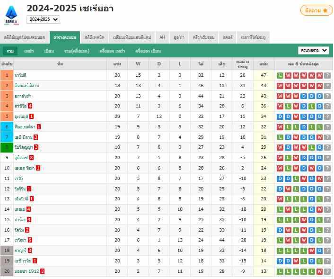Select the เยือน (away) sub-tab
This screenshot has height=279, width=334.
click(49, 51)
